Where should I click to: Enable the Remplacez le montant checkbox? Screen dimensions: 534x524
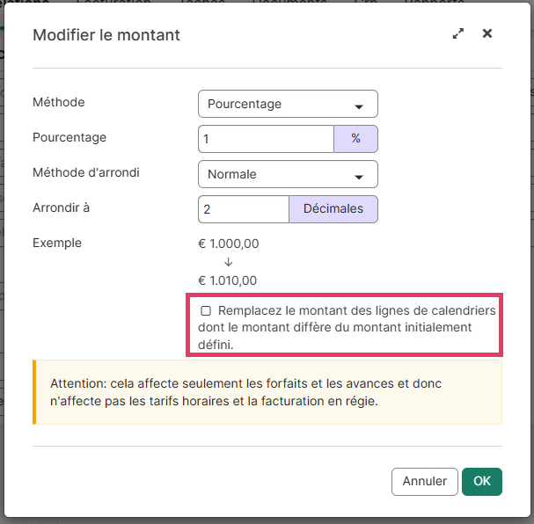point(206,311)
